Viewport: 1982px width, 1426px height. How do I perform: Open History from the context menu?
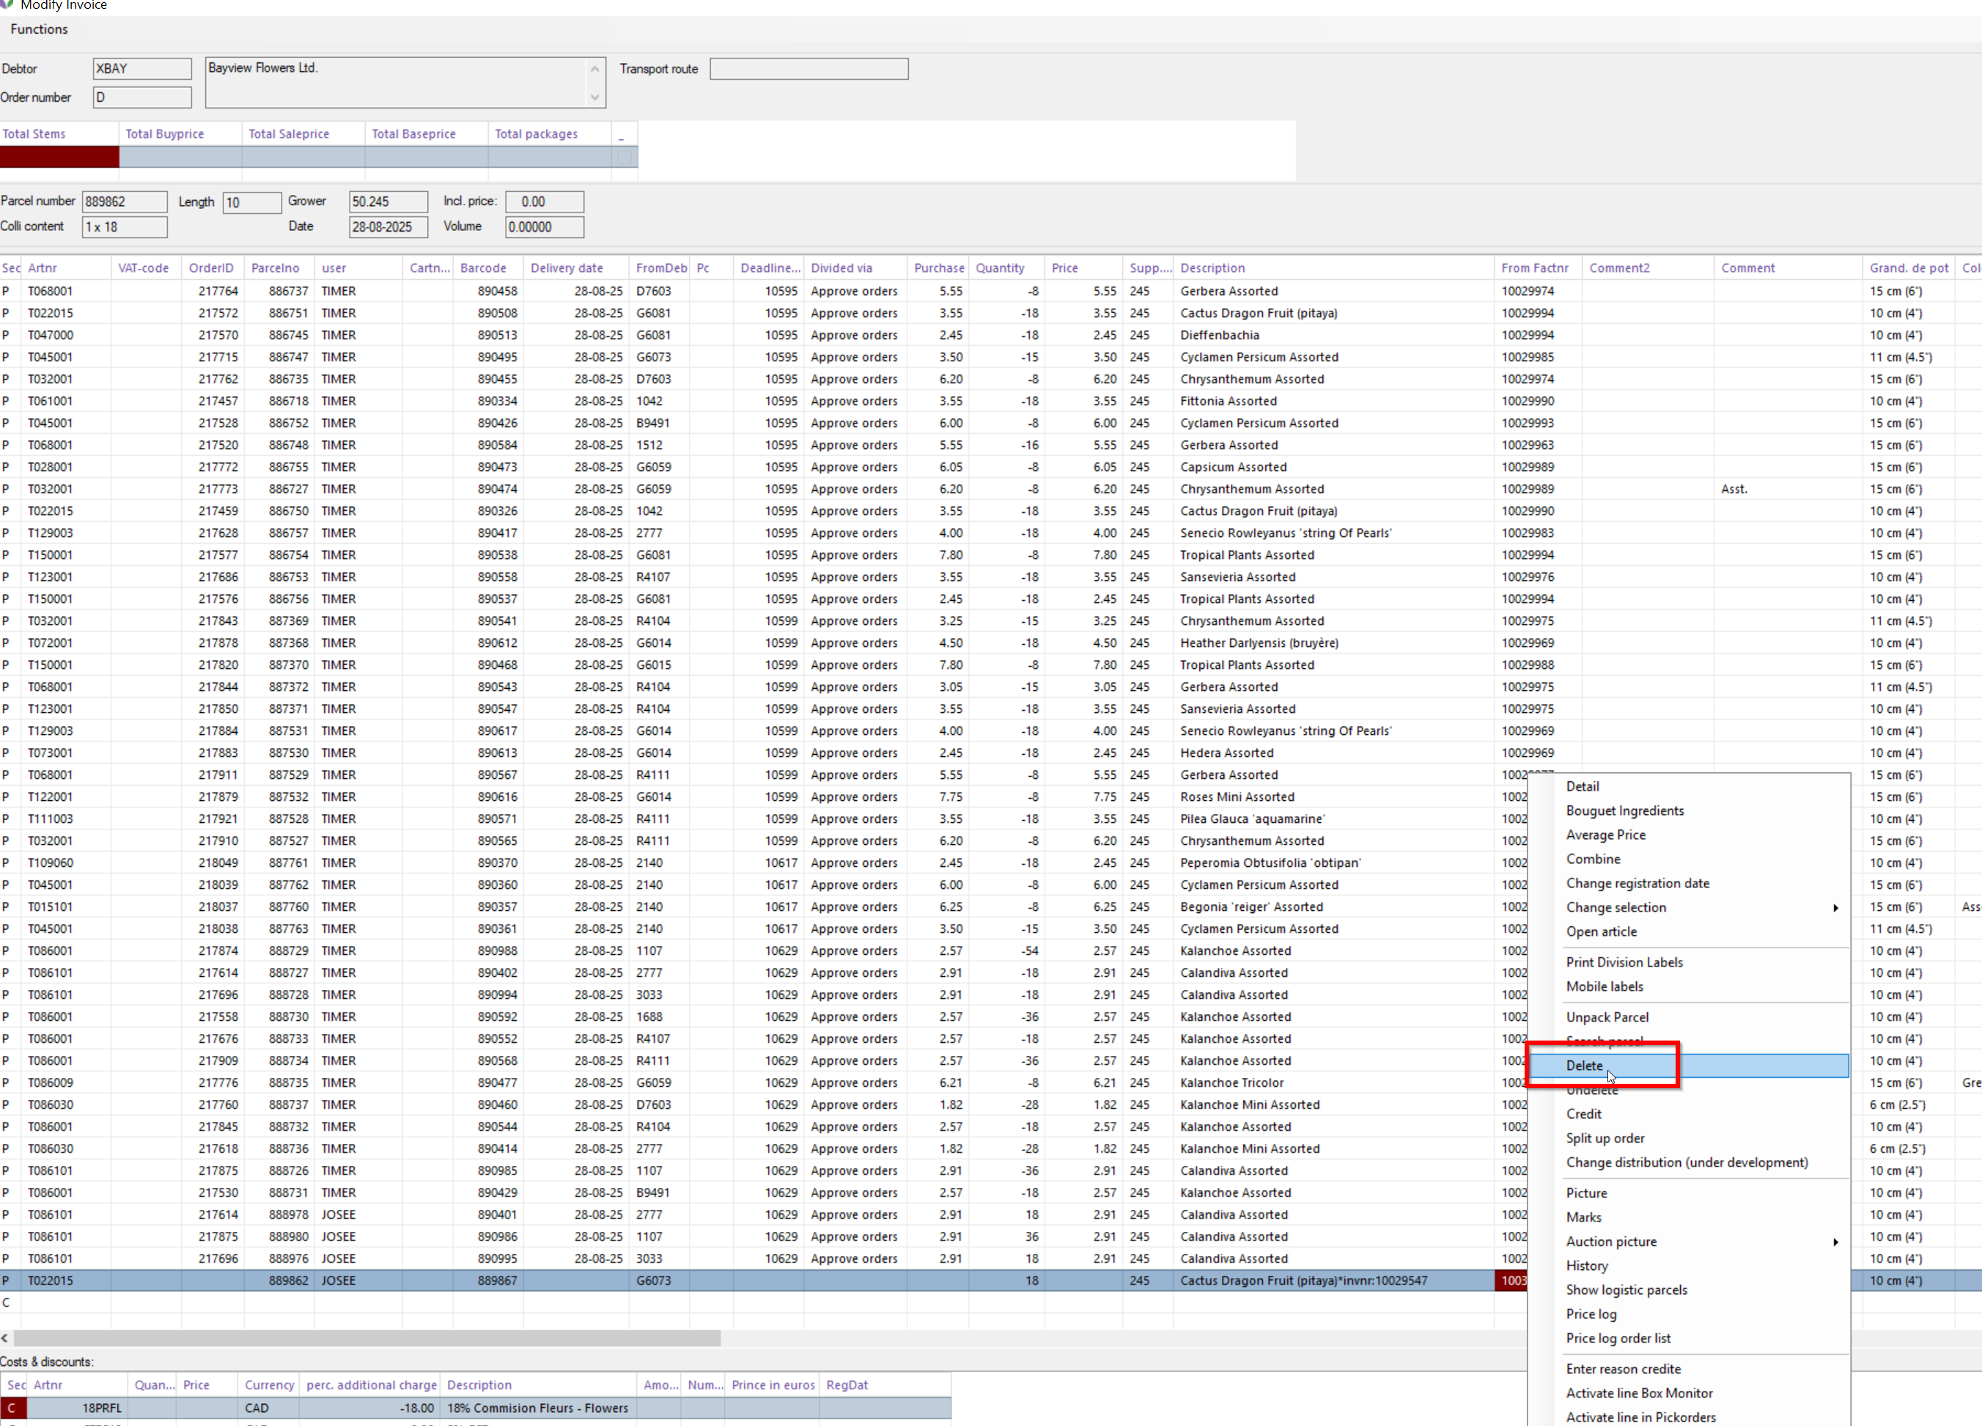(x=1586, y=1266)
